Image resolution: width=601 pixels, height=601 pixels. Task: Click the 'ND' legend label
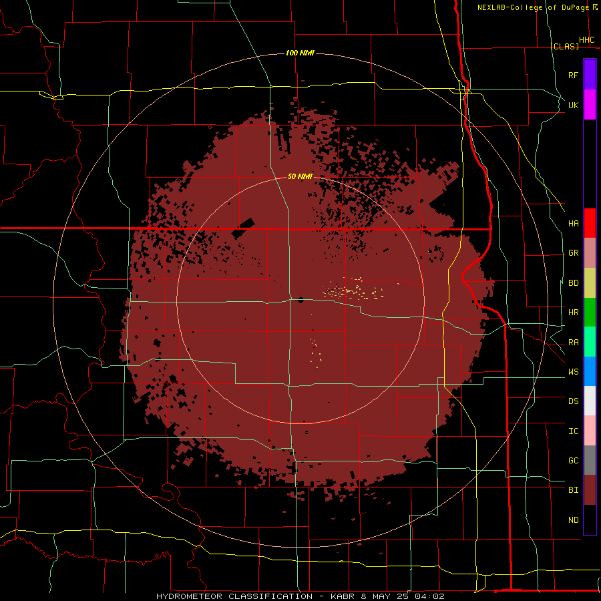(574, 520)
